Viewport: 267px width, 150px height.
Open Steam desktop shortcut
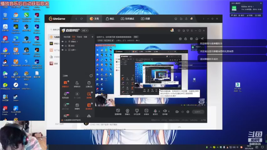coord(16,98)
